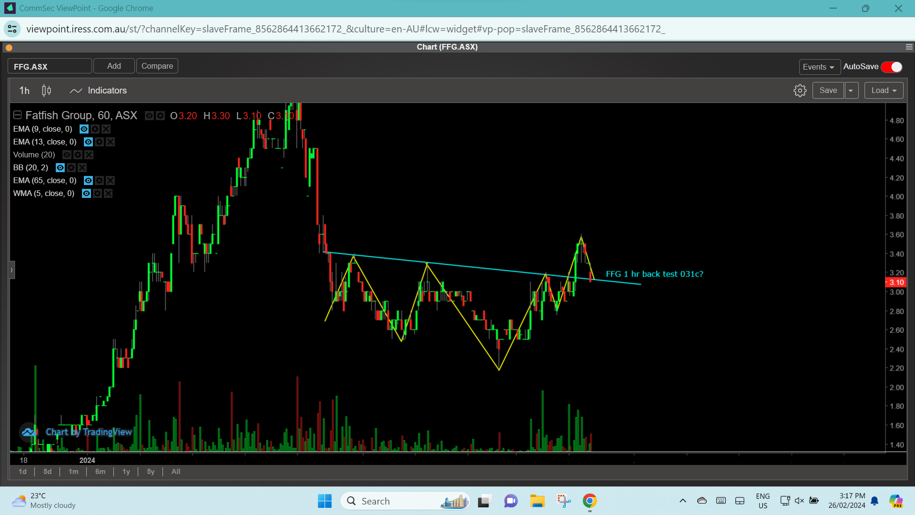Open Fatfish Group series settings gear
Screen dimensions: 915x515
click(160, 116)
